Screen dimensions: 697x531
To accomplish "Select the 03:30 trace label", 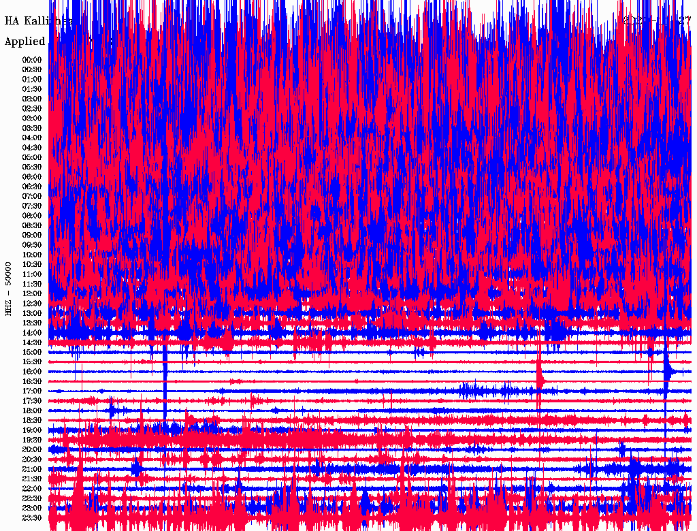I will [x=32, y=129].
